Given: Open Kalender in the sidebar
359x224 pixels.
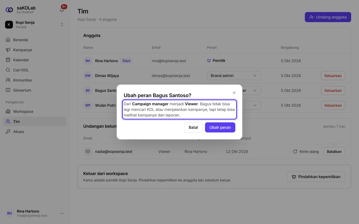Looking at the screenshot, I should click(x=34, y=60).
